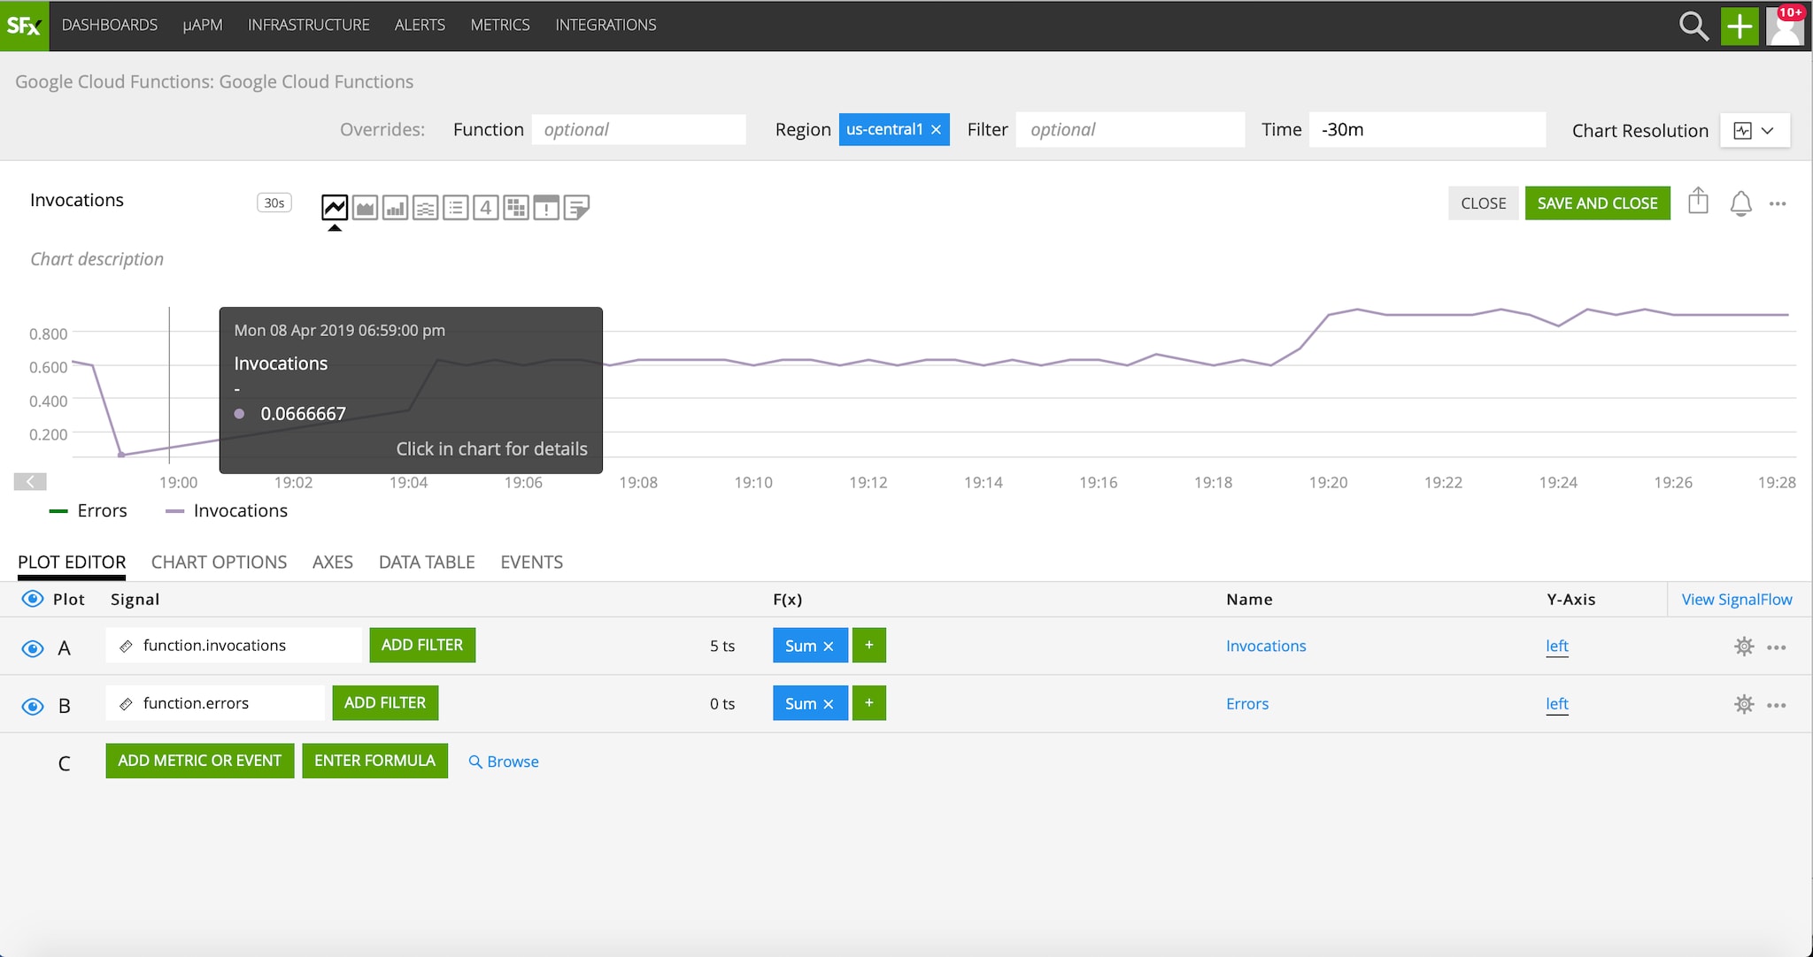
Task: Open the user avatar with notifications
Action: [1786, 26]
